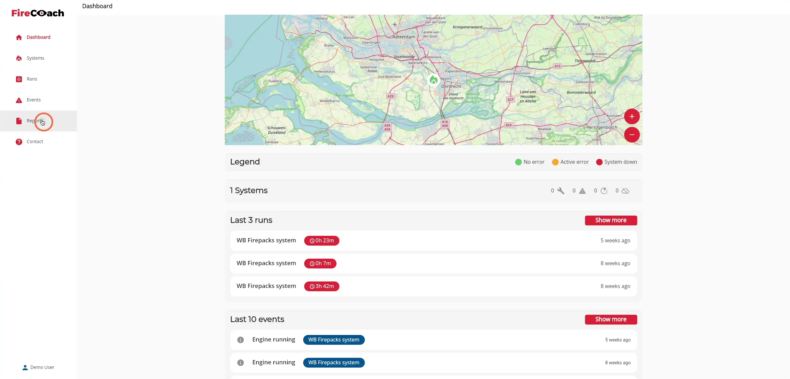Image resolution: width=790 pixels, height=379 pixels.
Task: Click 'Engine running' text of 5 weeks ago event
Action: tap(274, 340)
